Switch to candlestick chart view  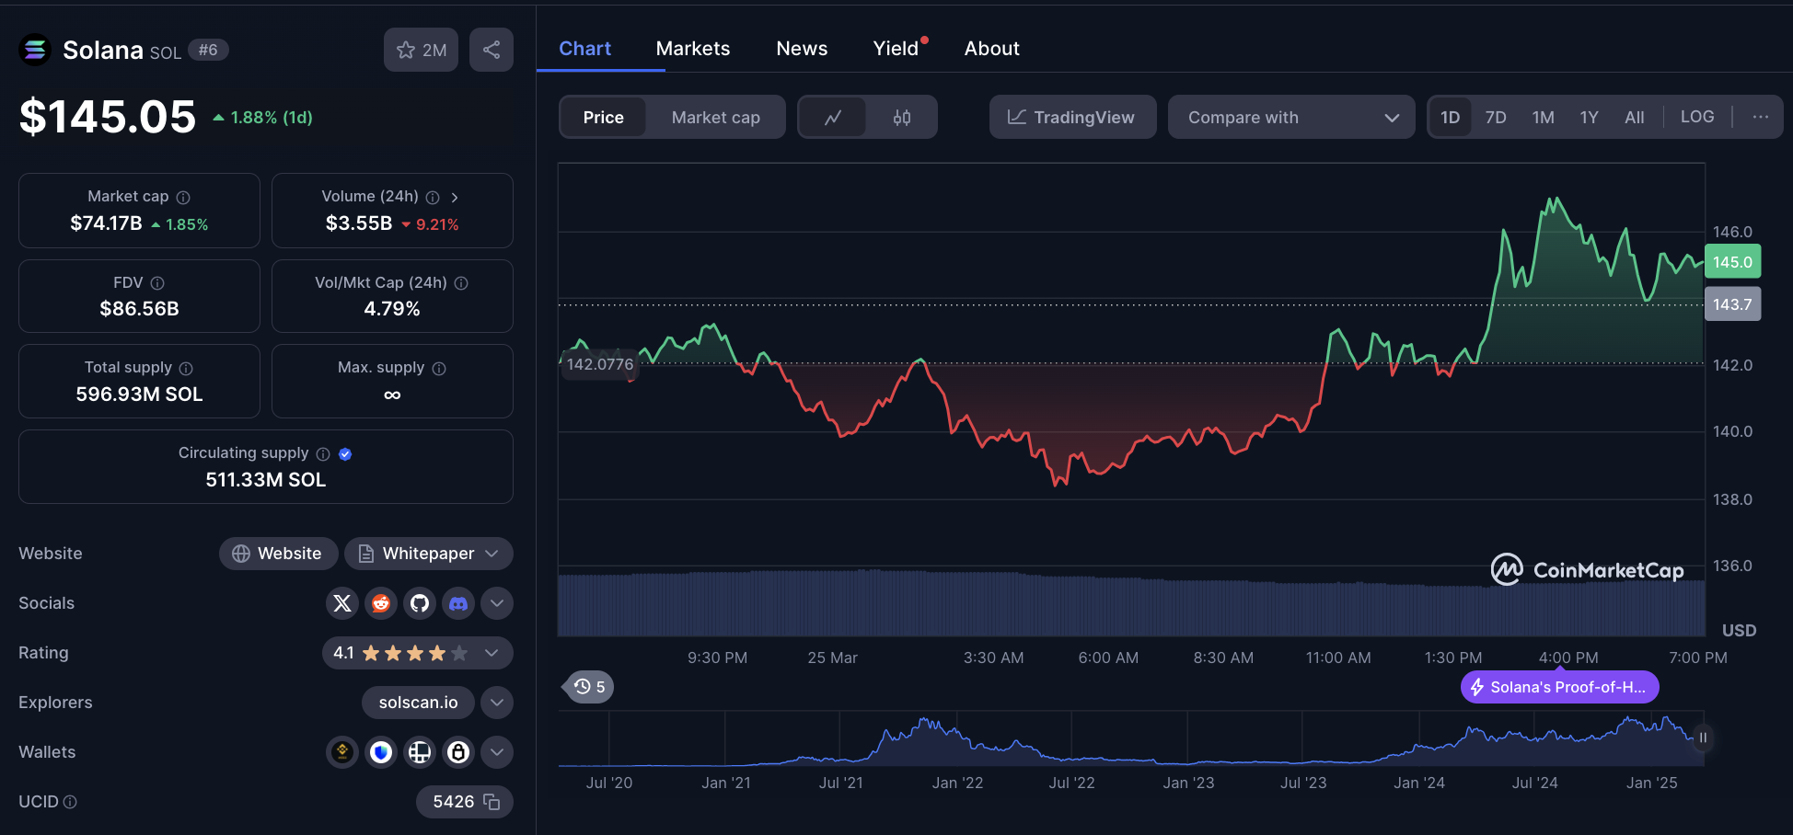tap(902, 117)
